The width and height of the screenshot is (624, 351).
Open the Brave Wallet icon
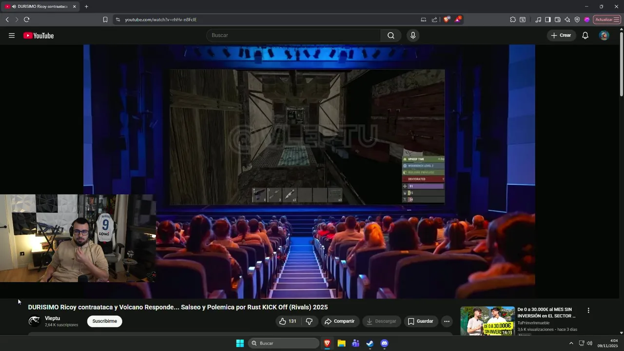point(558,19)
